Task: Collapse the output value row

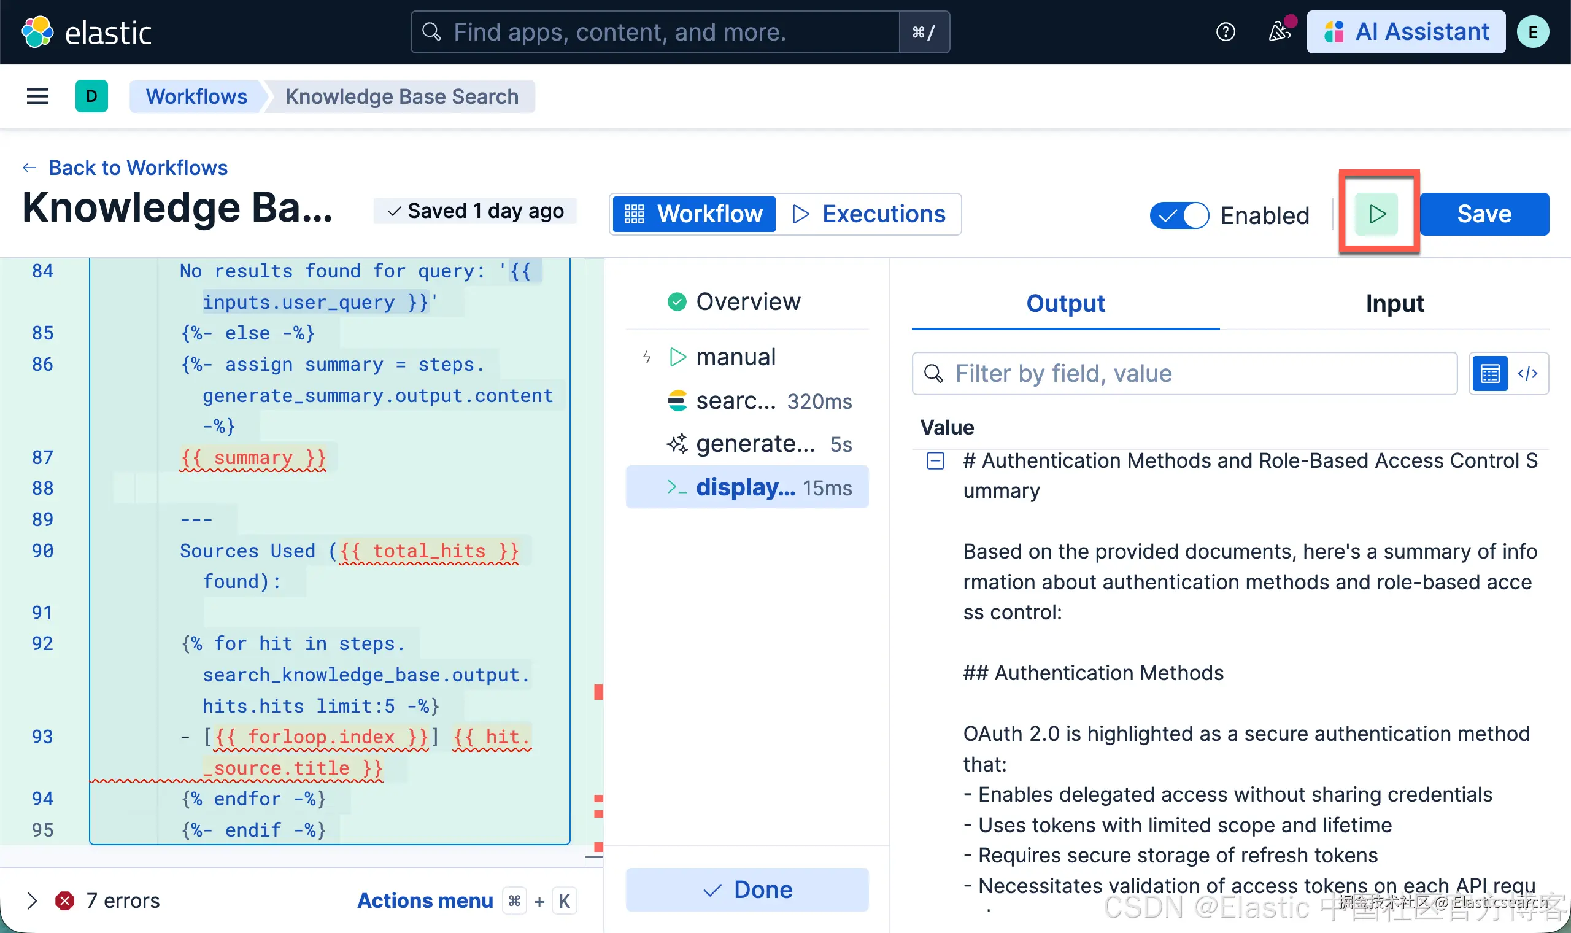Action: click(935, 461)
